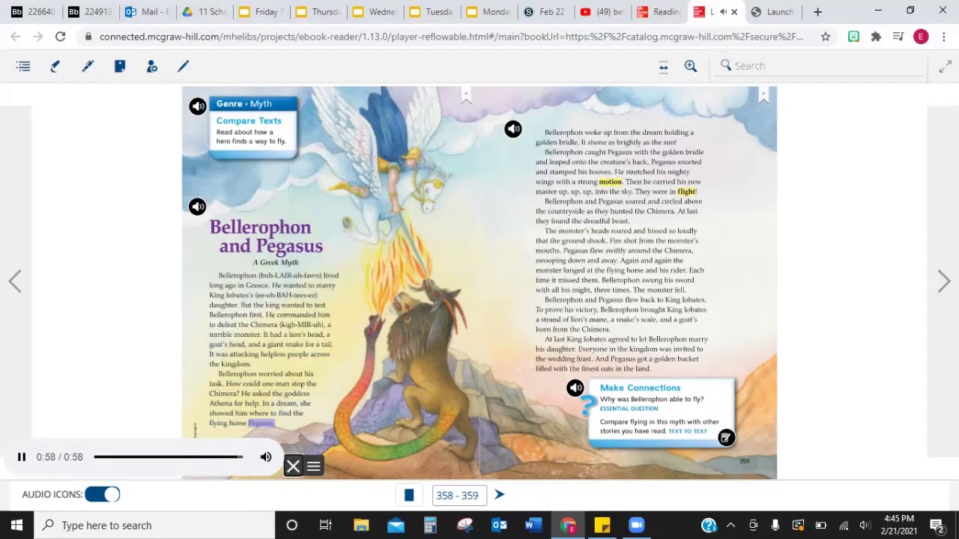This screenshot has height=539, width=959.
Task: Switch to the Reading browser tab
Action: coord(659,12)
